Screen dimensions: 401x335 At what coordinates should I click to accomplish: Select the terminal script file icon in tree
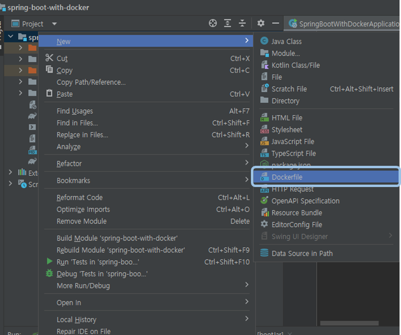tap(32, 127)
